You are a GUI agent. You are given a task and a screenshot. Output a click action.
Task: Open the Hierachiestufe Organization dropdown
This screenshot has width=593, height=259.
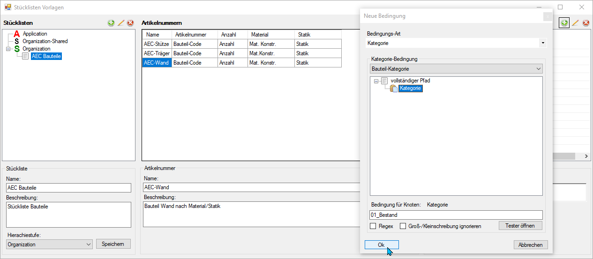[x=50, y=244]
